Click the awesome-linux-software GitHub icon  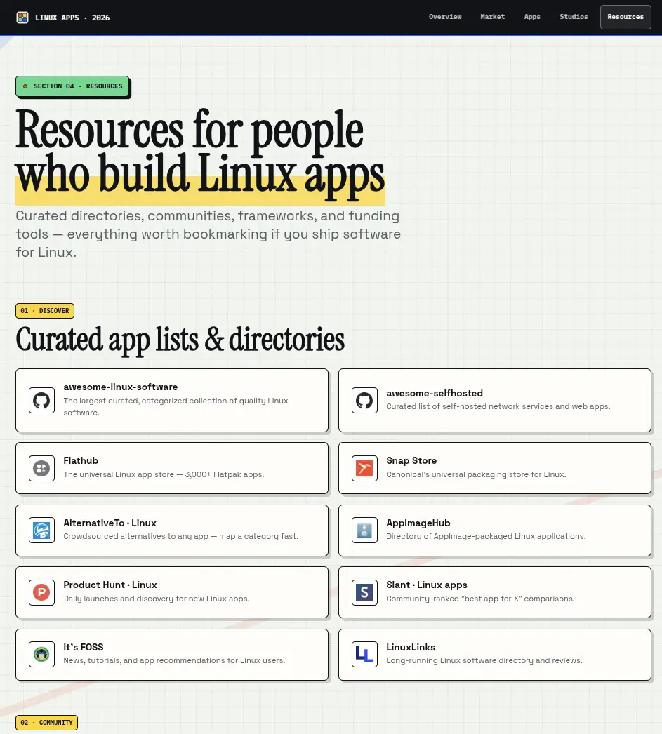click(41, 400)
